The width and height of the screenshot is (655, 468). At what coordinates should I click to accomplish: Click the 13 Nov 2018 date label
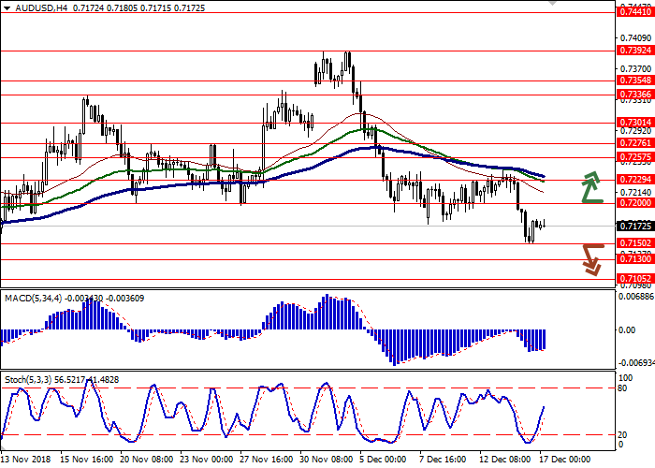(x=25, y=460)
